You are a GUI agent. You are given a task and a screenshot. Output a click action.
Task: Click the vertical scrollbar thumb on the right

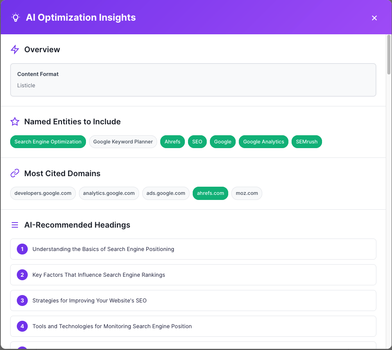click(x=388, y=54)
